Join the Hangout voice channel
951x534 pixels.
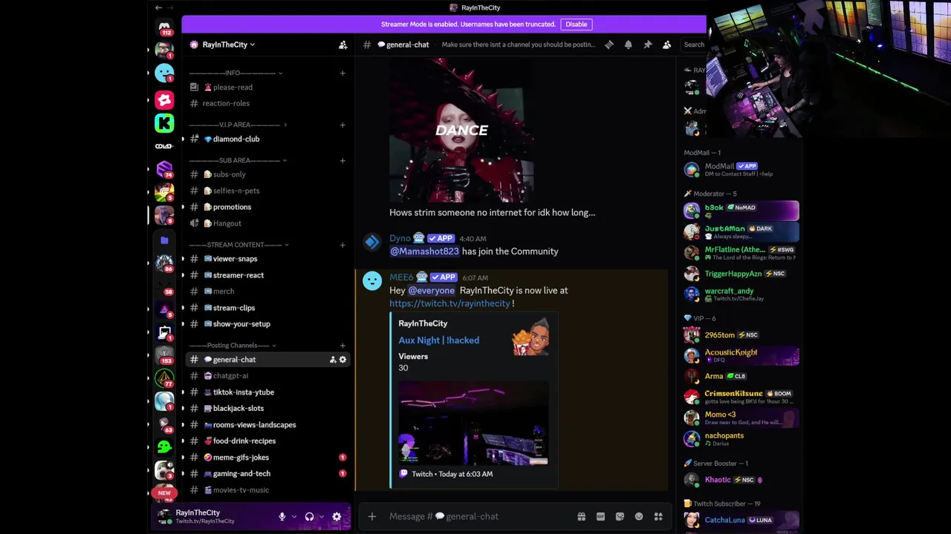[x=268, y=223]
